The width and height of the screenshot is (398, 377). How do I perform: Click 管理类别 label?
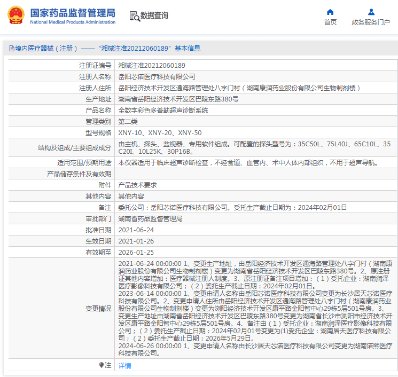point(98,121)
